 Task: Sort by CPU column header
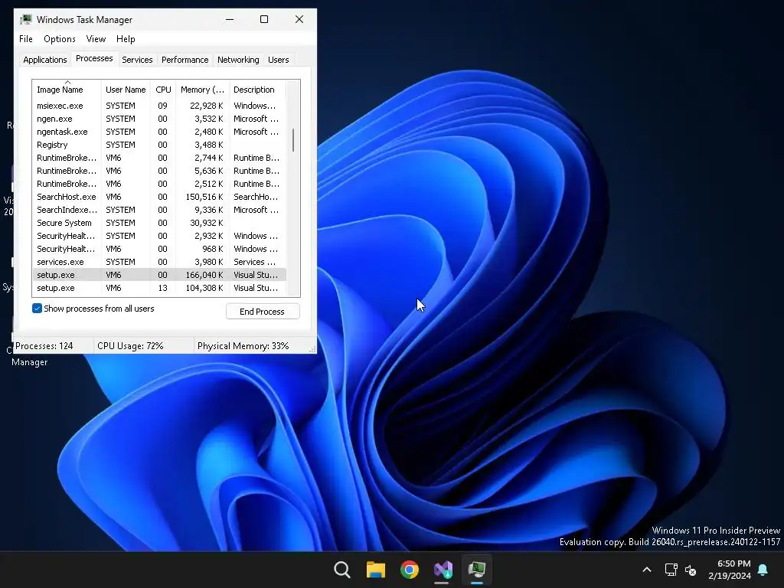click(x=164, y=90)
